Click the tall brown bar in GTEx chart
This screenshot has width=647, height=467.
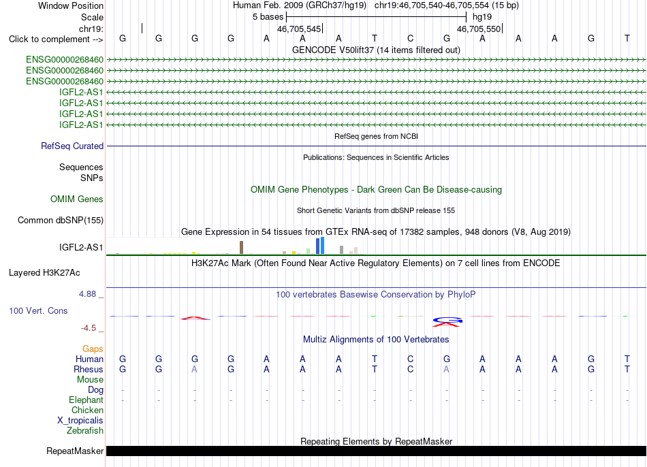241,248
